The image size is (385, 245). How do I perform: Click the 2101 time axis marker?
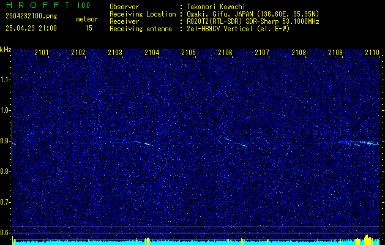(42, 52)
